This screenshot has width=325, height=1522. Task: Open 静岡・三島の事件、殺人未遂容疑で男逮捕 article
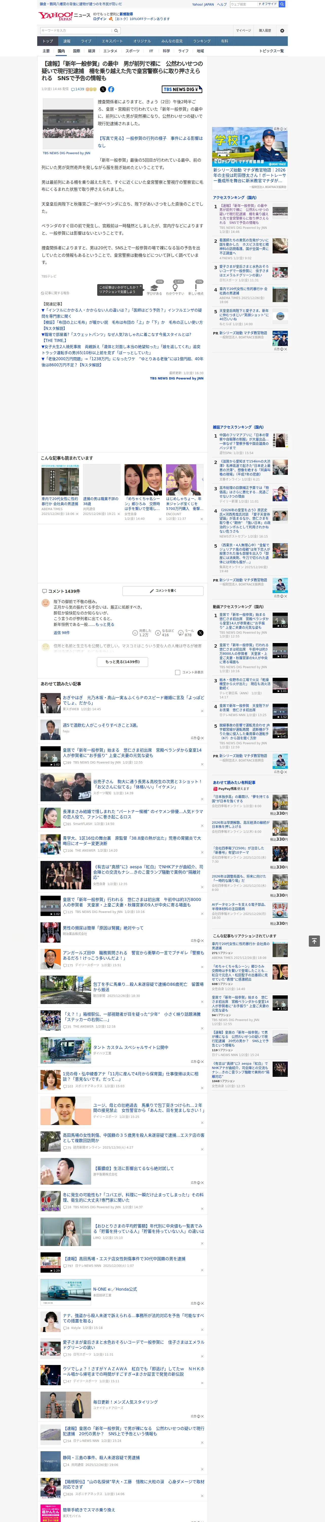pos(101,1458)
